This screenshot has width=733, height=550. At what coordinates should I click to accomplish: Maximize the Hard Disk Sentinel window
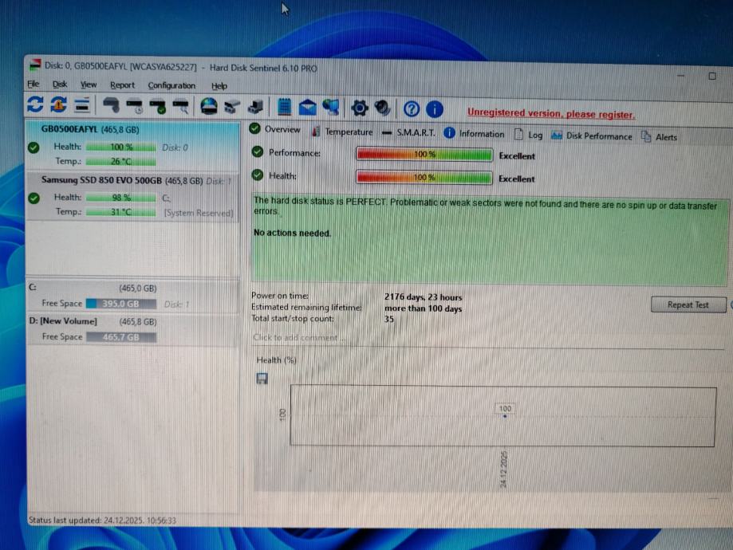[711, 77]
